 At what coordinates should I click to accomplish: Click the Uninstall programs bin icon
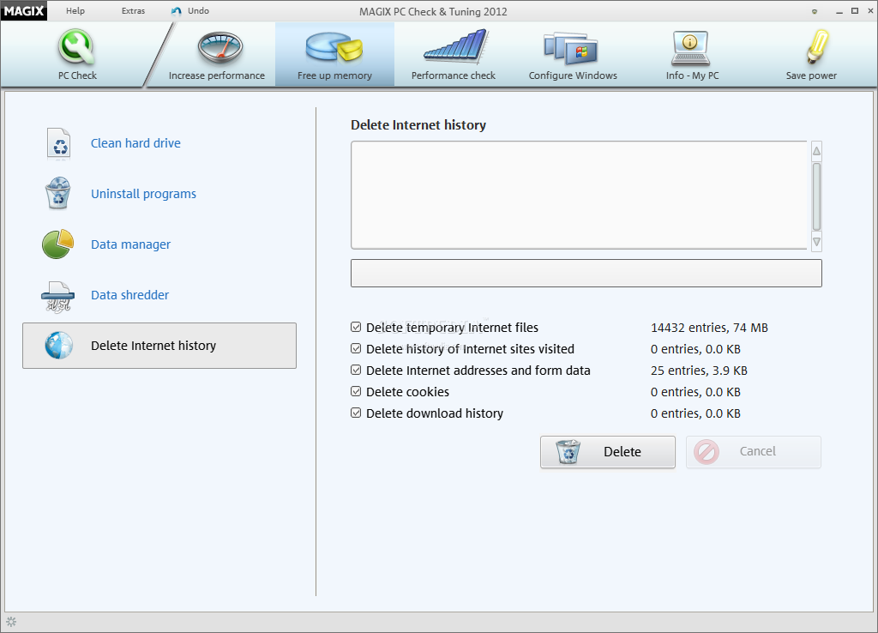click(x=58, y=193)
